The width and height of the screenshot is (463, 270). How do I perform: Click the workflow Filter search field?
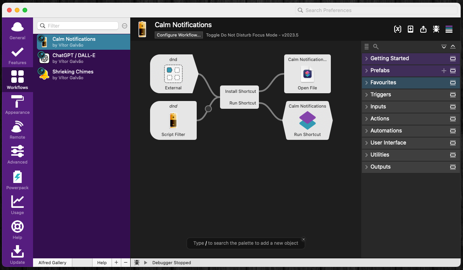82,26
